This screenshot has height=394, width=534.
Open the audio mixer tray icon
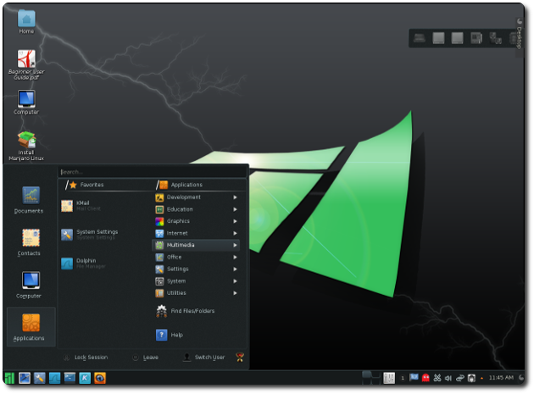pos(389,378)
